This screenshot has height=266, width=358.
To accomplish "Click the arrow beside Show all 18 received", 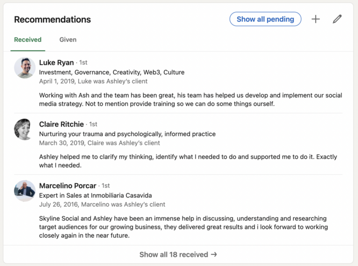I will point(214,254).
